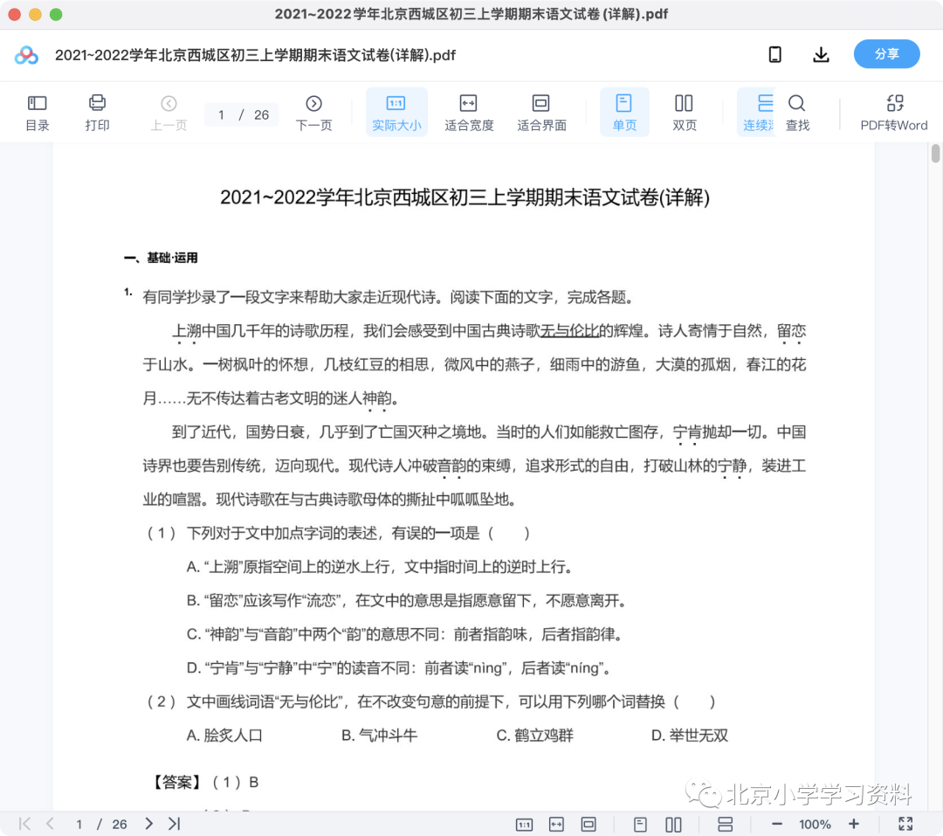Switch to 双页 double page mode

pyautogui.click(x=685, y=113)
